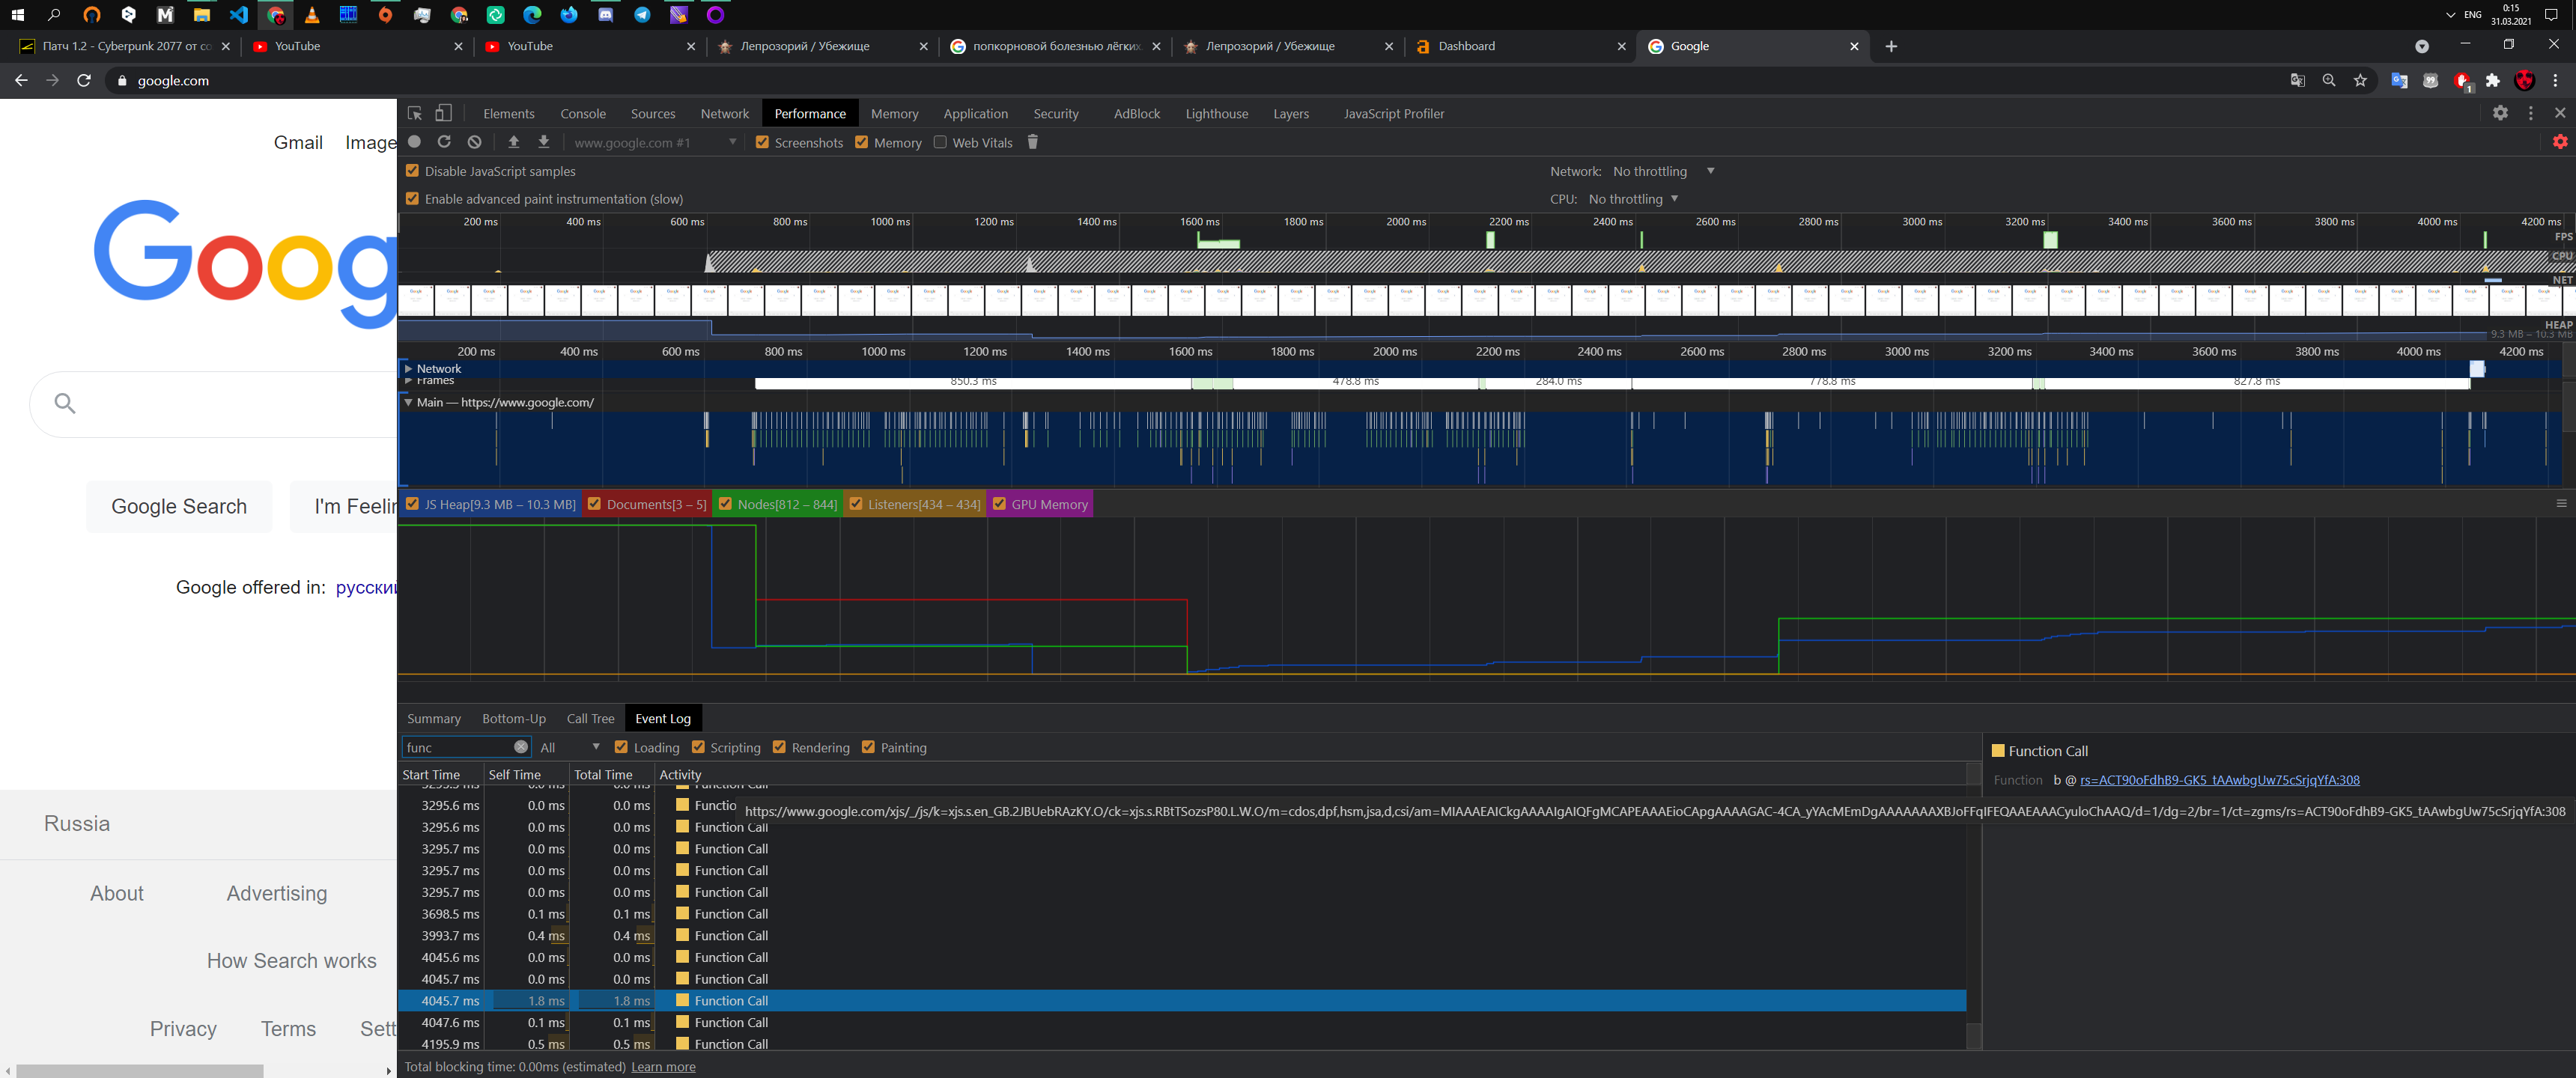Open the Windows Start menu
This screenshot has height=1078, width=2576.
click(17, 15)
